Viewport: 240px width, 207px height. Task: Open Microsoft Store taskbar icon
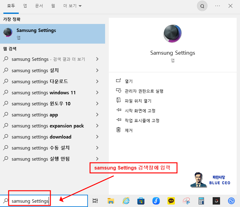pos(141,201)
